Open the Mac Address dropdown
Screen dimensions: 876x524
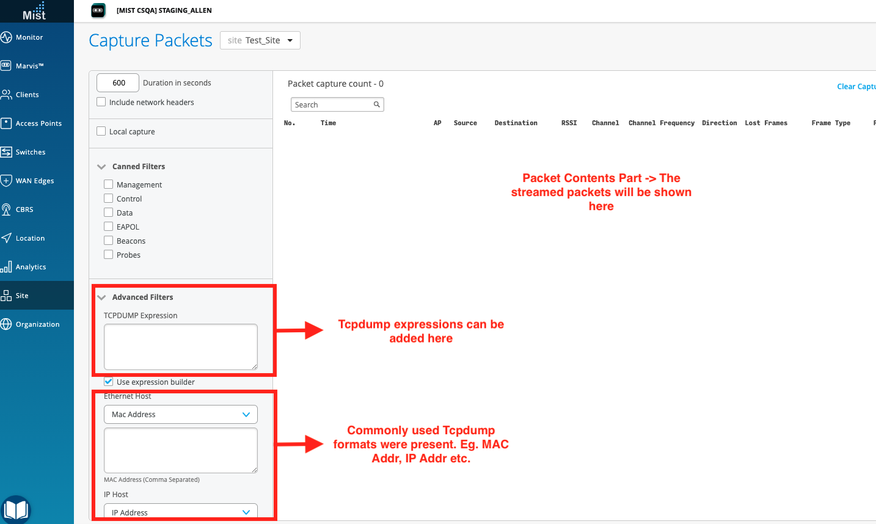181,415
